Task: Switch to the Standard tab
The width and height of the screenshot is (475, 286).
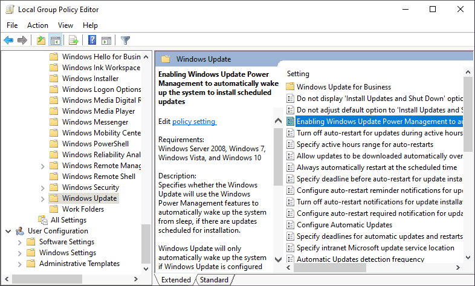Action: [x=214, y=279]
